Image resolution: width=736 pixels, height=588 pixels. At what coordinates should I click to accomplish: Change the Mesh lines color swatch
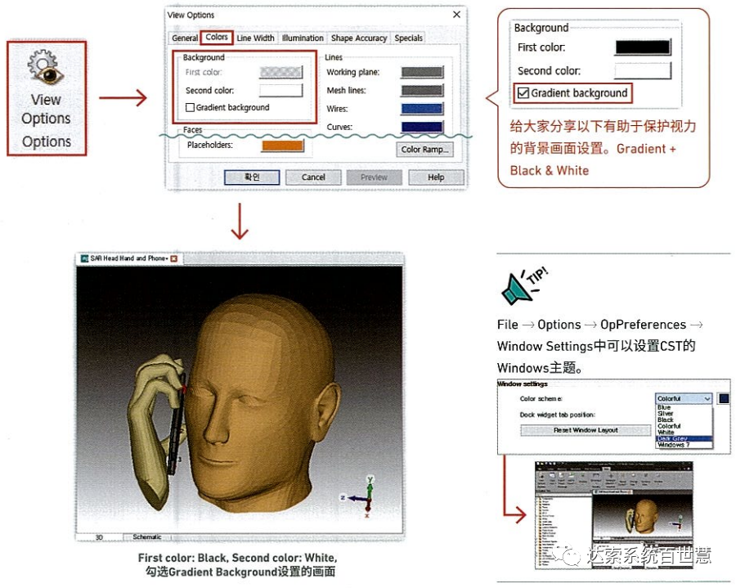coord(422,90)
